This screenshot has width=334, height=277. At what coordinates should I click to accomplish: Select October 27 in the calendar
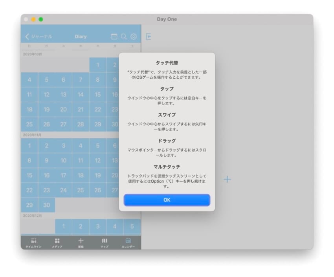coord(64,124)
